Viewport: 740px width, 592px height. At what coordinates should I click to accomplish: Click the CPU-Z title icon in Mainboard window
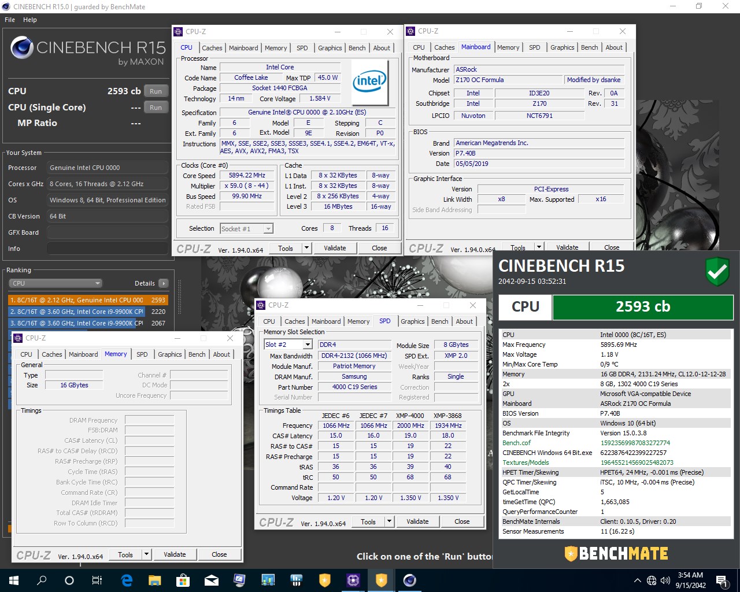[411, 31]
